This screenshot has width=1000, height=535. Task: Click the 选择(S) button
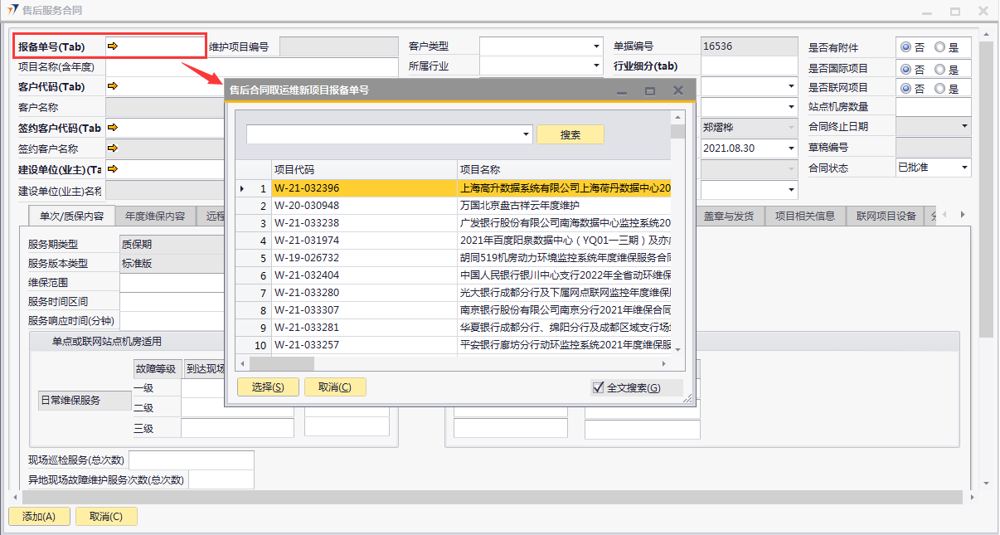(x=268, y=387)
